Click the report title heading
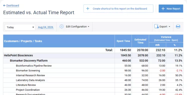187x95 pixels. pos(39,12)
